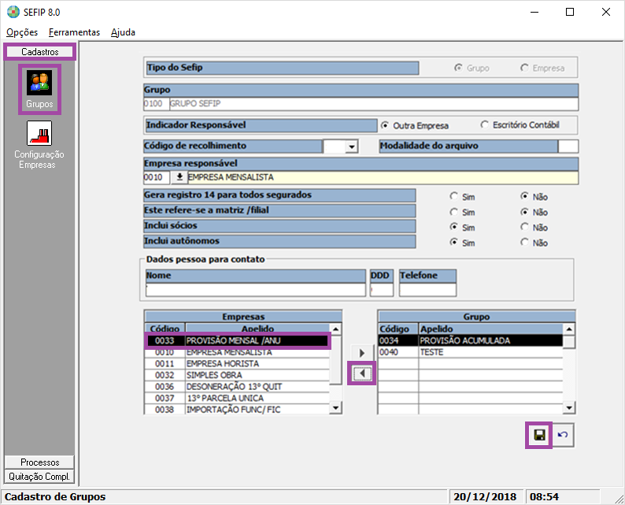Image resolution: width=625 pixels, height=505 pixels.
Task: Set Inclui autônomos to Sim
Action: click(462, 243)
